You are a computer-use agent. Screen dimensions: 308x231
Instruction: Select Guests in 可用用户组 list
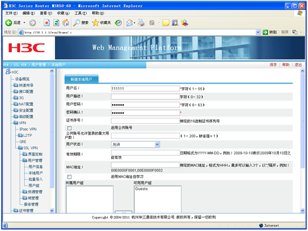[x=141, y=189]
